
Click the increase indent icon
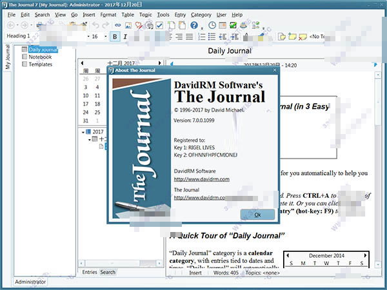[234, 37]
